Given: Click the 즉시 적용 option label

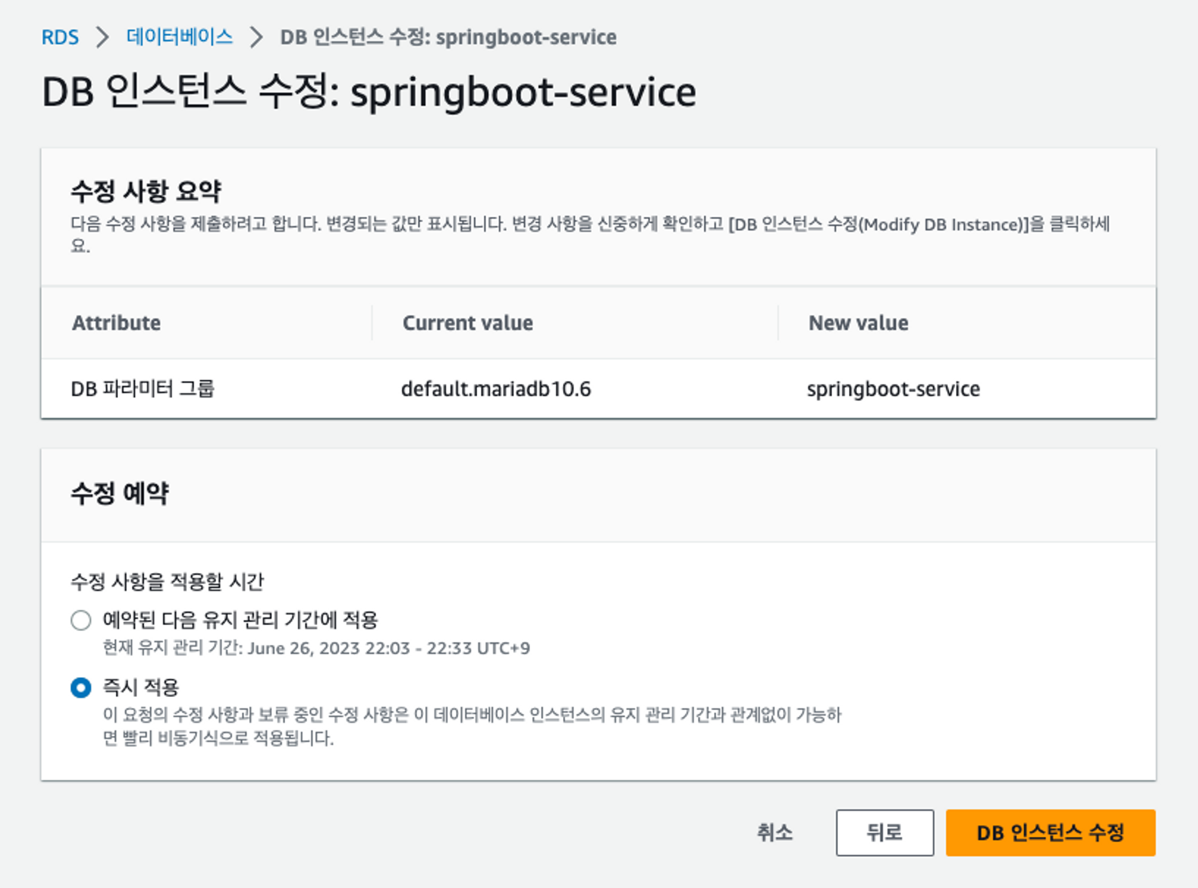Looking at the screenshot, I should [x=141, y=687].
